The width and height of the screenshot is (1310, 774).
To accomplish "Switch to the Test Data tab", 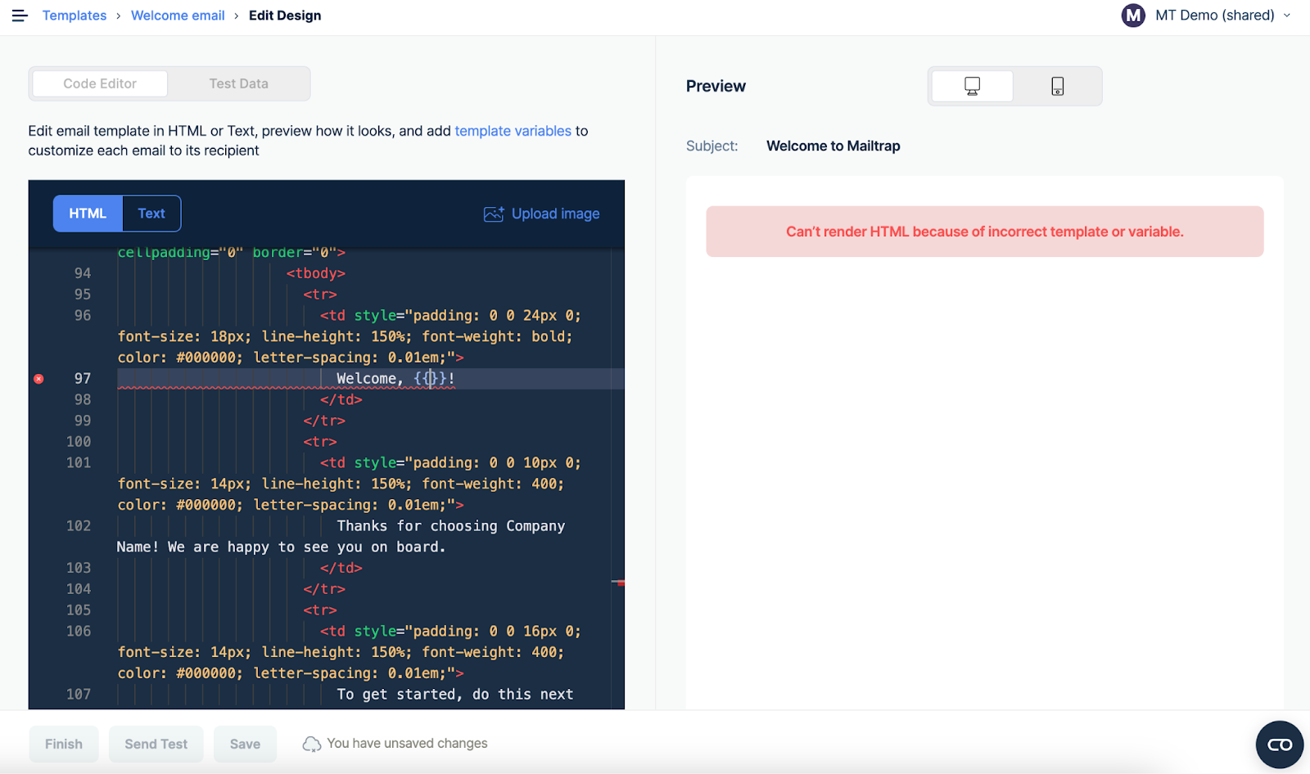I will (238, 83).
